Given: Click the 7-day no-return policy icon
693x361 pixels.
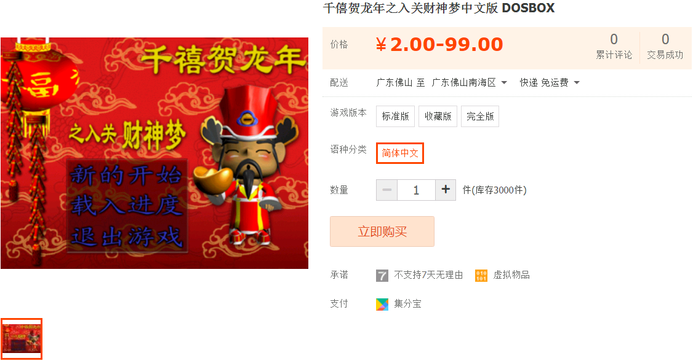Looking at the screenshot, I should (382, 276).
